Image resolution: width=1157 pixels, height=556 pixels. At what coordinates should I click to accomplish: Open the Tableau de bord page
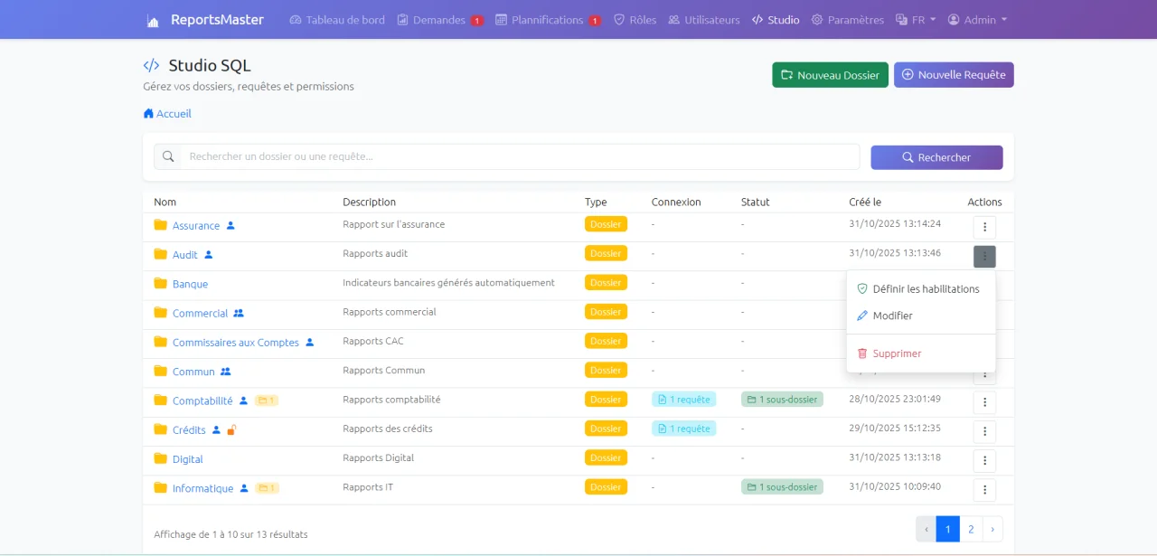(x=337, y=20)
